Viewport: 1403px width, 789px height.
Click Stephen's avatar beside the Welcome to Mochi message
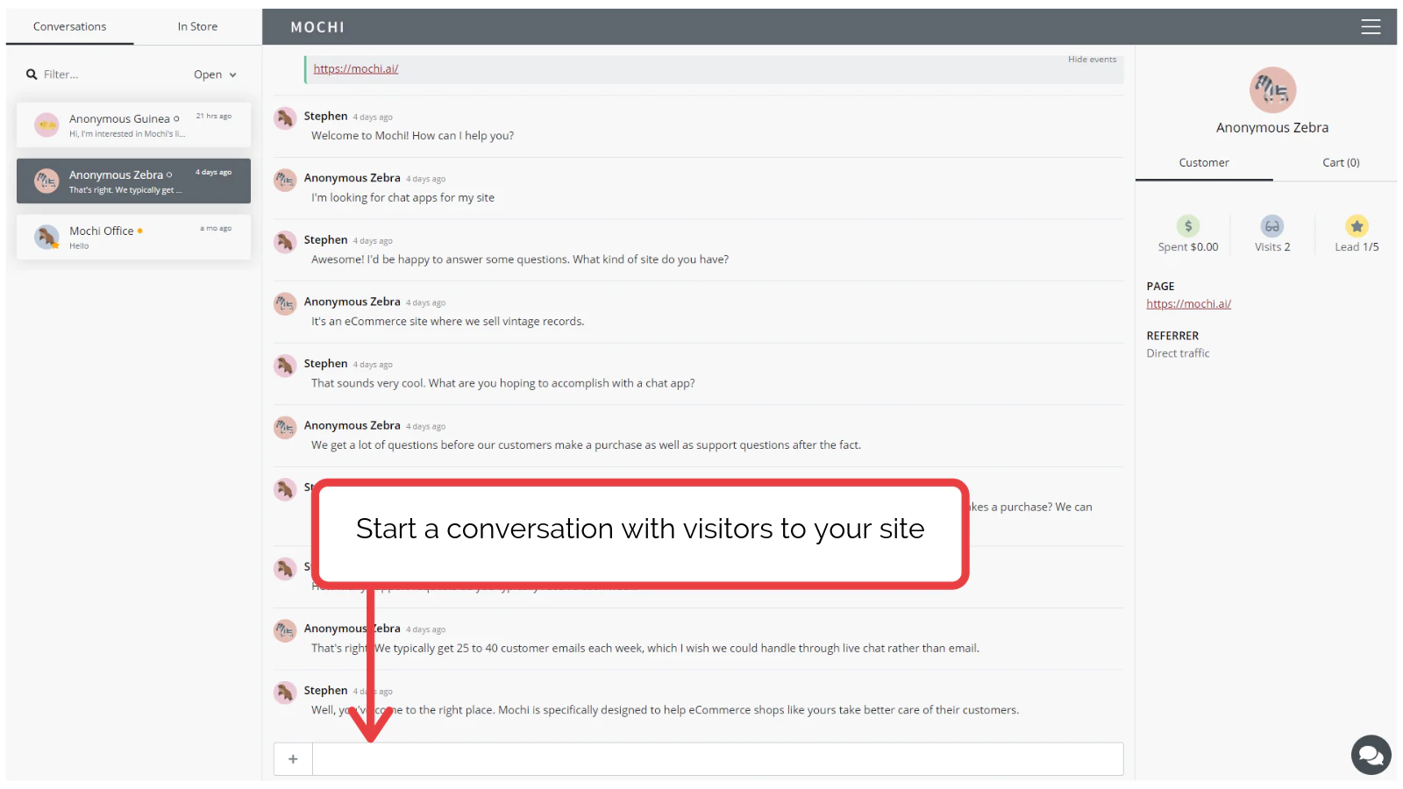[285, 118]
